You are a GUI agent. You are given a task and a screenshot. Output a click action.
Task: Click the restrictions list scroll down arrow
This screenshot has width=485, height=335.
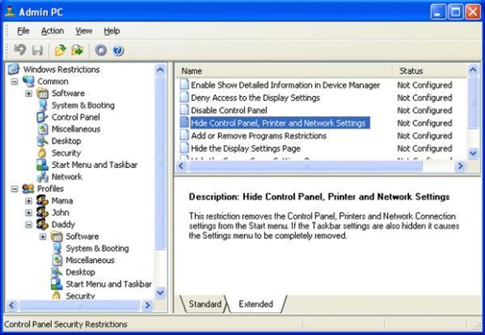[x=473, y=153]
